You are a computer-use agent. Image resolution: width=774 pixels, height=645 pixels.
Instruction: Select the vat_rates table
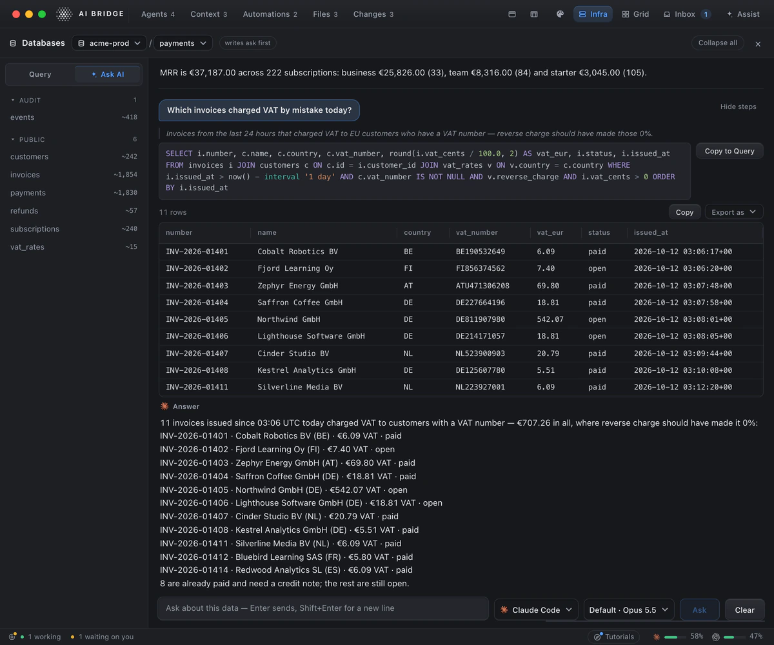pos(74,247)
